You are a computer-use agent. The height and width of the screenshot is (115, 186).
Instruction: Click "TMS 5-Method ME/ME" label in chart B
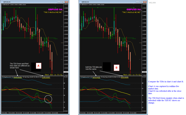(131, 12)
